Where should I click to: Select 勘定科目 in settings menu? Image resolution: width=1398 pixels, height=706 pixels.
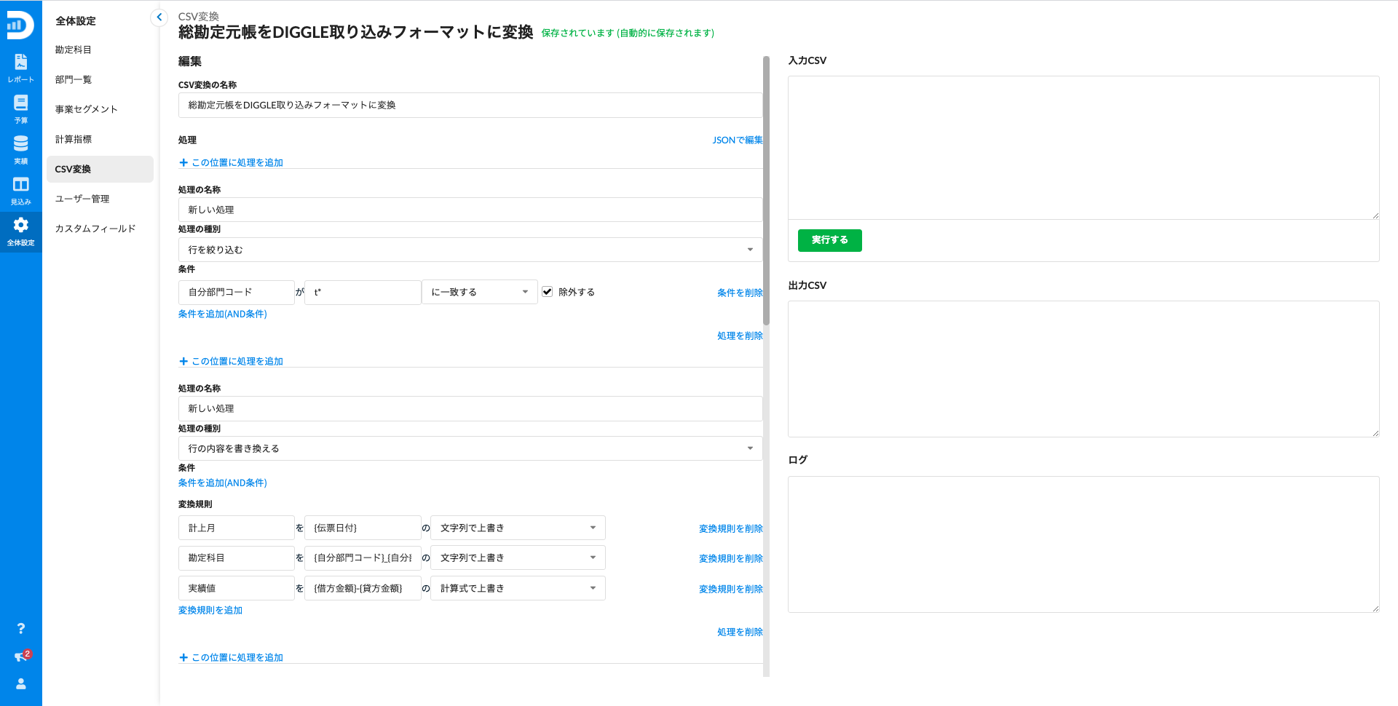(74, 49)
